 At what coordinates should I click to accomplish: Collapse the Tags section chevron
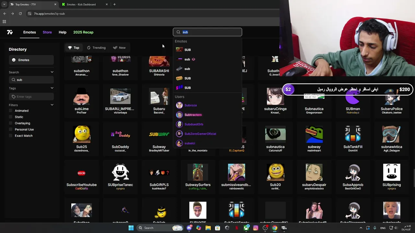coord(52,88)
